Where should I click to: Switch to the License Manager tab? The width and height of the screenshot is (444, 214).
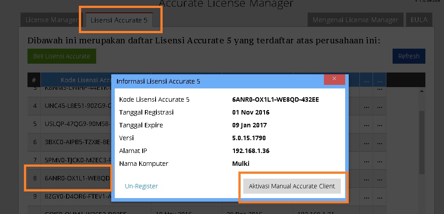51,20
